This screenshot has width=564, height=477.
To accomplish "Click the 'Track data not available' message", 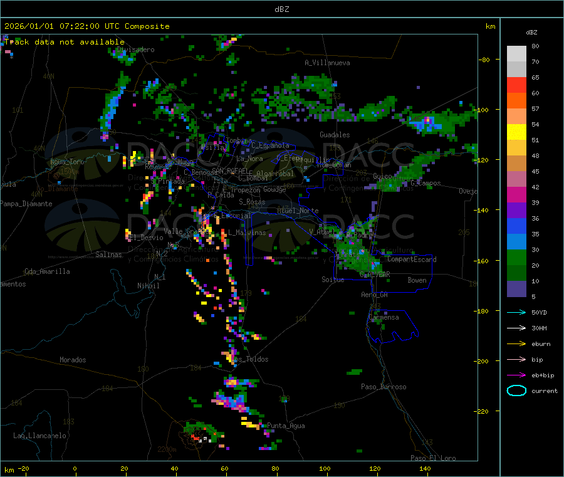I will (x=65, y=42).
